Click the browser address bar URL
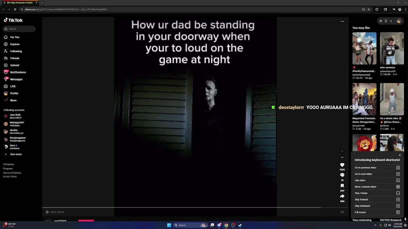Screen dimensions: 408x229 [66, 9]
